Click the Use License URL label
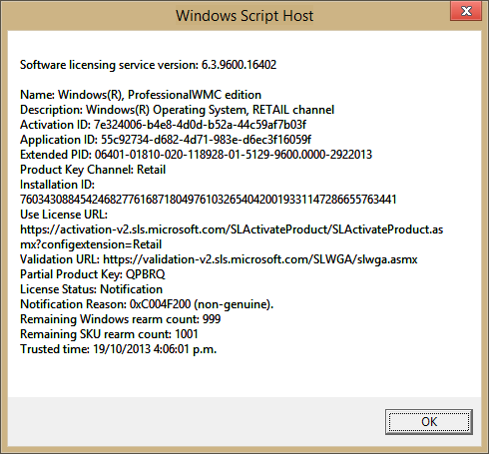 (x=64, y=215)
